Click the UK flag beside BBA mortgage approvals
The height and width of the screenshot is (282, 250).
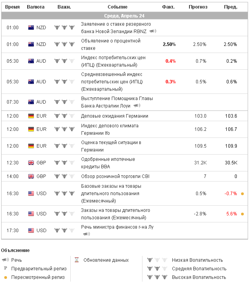tap(31, 163)
